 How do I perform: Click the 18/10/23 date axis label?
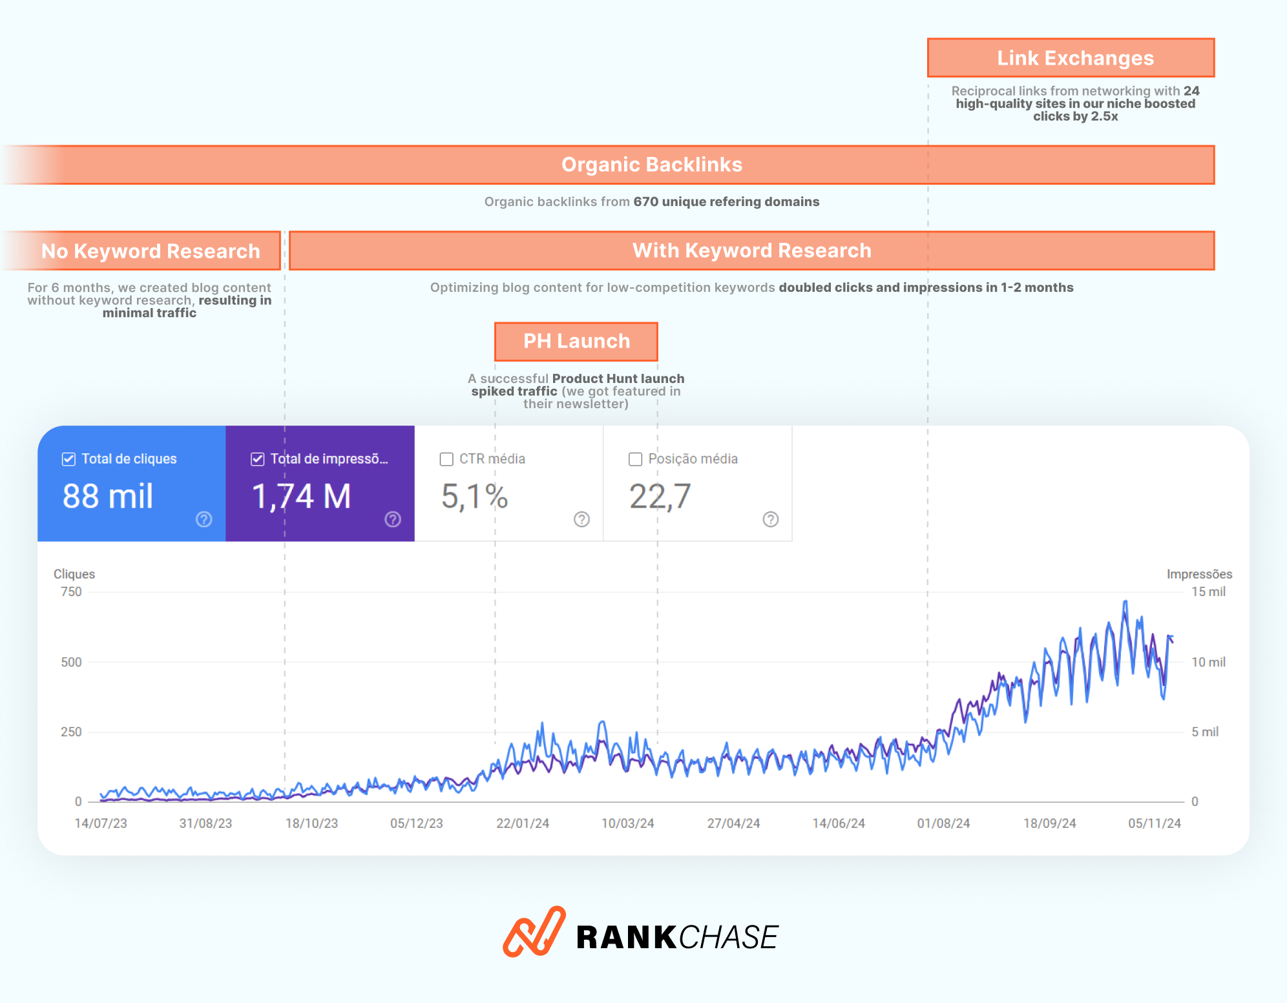point(311,823)
